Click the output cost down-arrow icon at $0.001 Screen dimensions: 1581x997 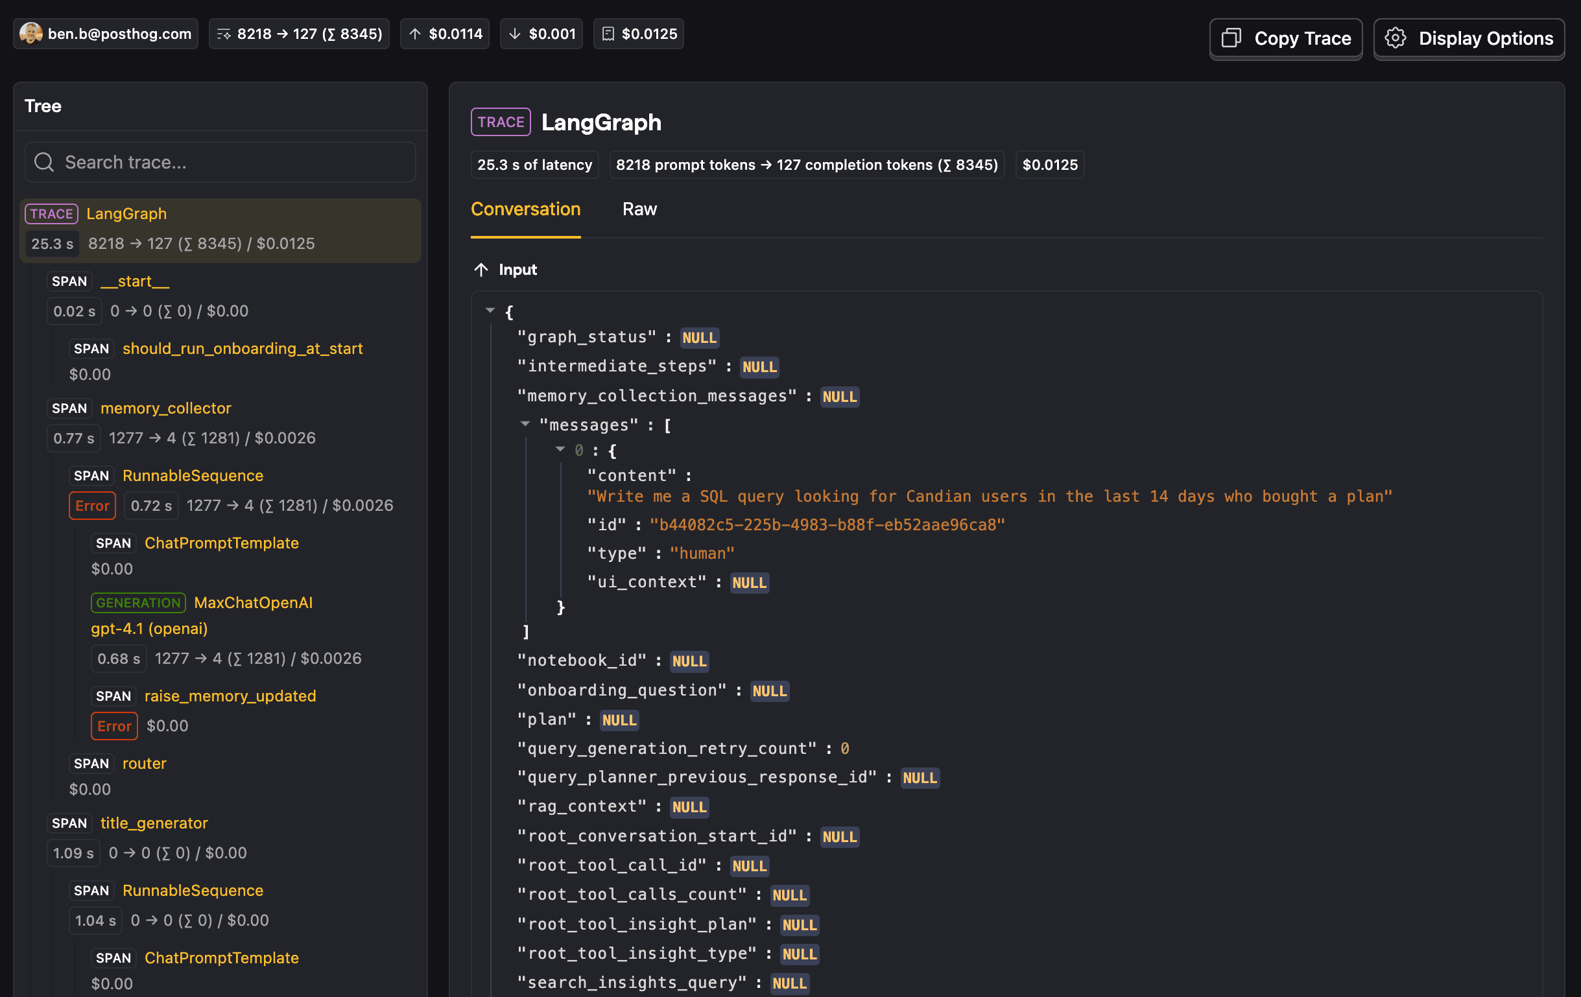(515, 34)
